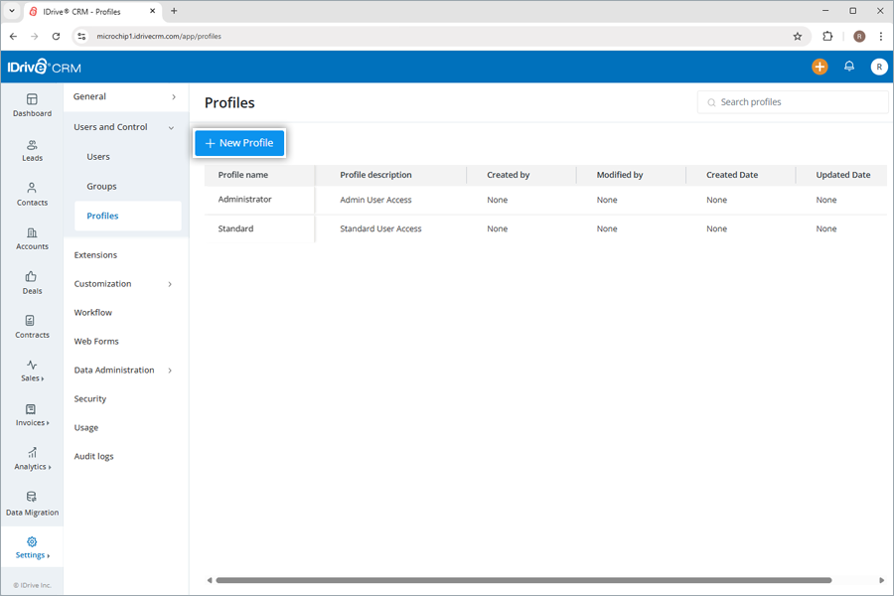Navigate to Accounts via sidebar icon
Image resolution: width=894 pixels, height=596 pixels.
32,239
